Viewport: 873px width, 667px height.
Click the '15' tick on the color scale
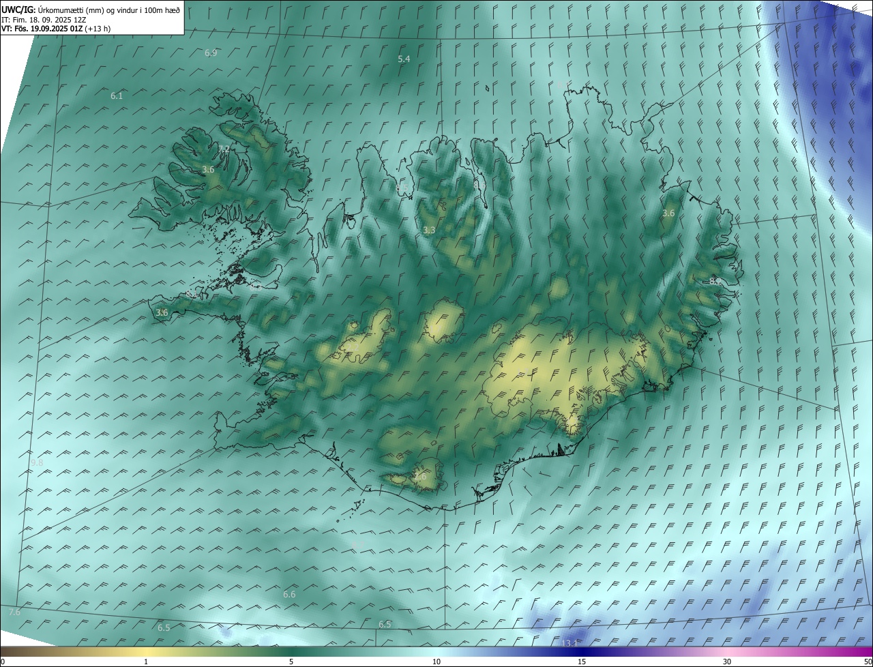tap(582, 662)
